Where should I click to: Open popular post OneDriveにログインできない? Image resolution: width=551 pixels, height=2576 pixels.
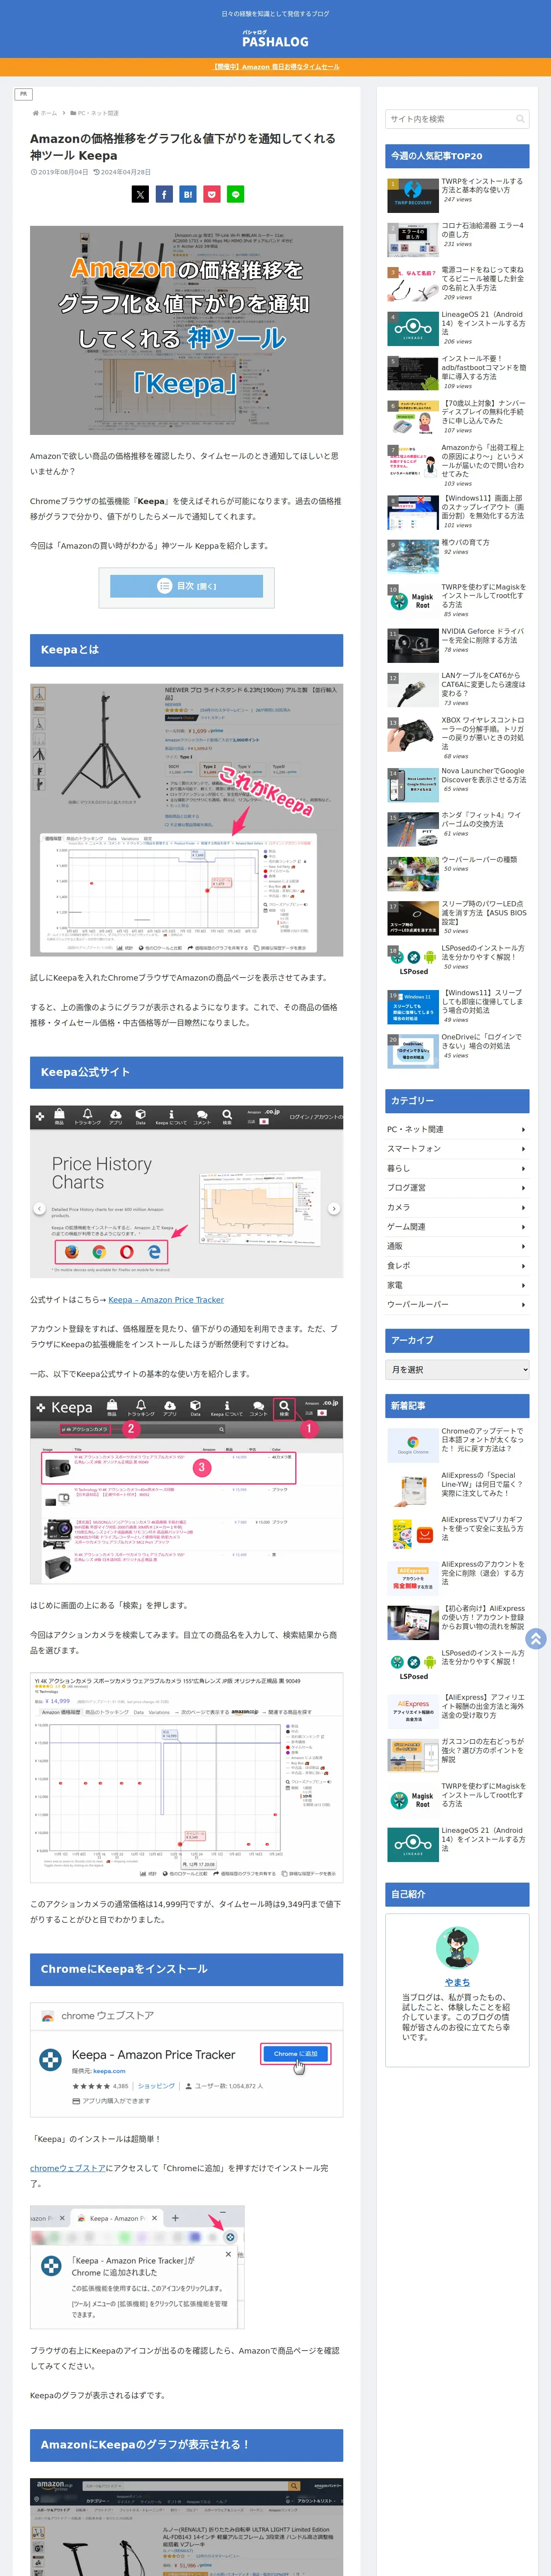pos(457,1050)
